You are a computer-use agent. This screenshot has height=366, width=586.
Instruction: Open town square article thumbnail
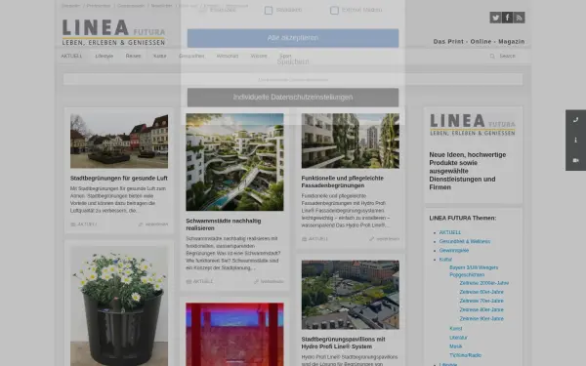tap(119, 142)
